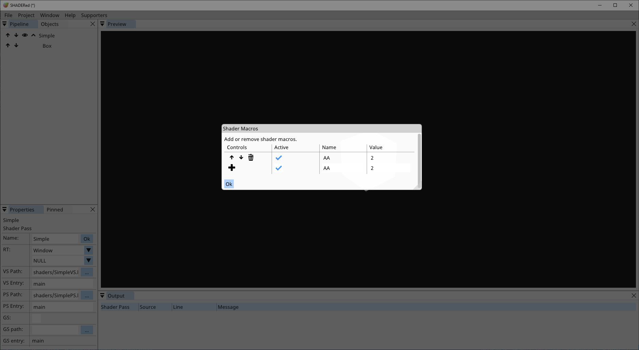Open Preview panel dropdown menu
Viewport: 639px width, 350px height.
coord(102,24)
